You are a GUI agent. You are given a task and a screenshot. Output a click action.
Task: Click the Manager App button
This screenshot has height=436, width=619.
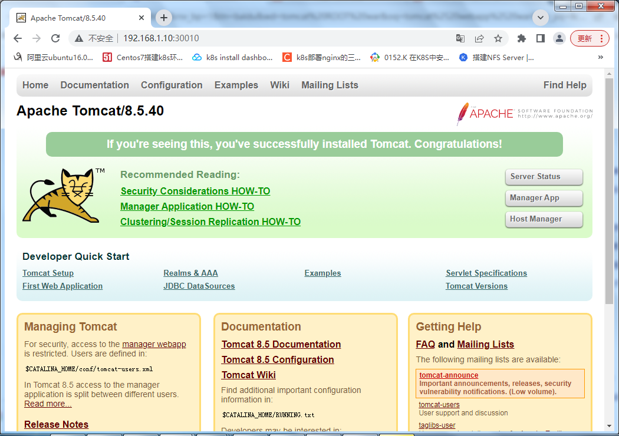pyautogui.click(x=544, y=198)
